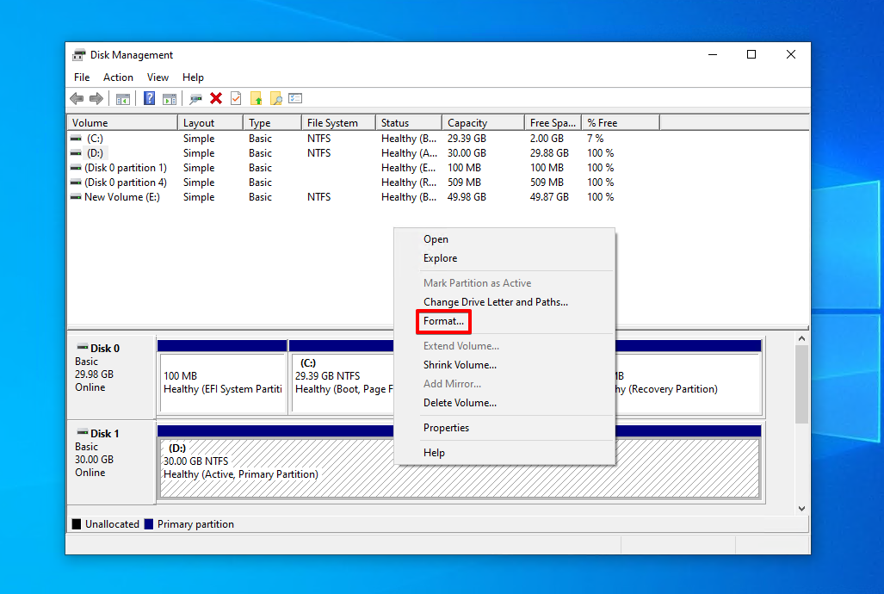Toggle the Show/Hide Action Pane
The width and height of the screenshot is (884, 594).
170,98
